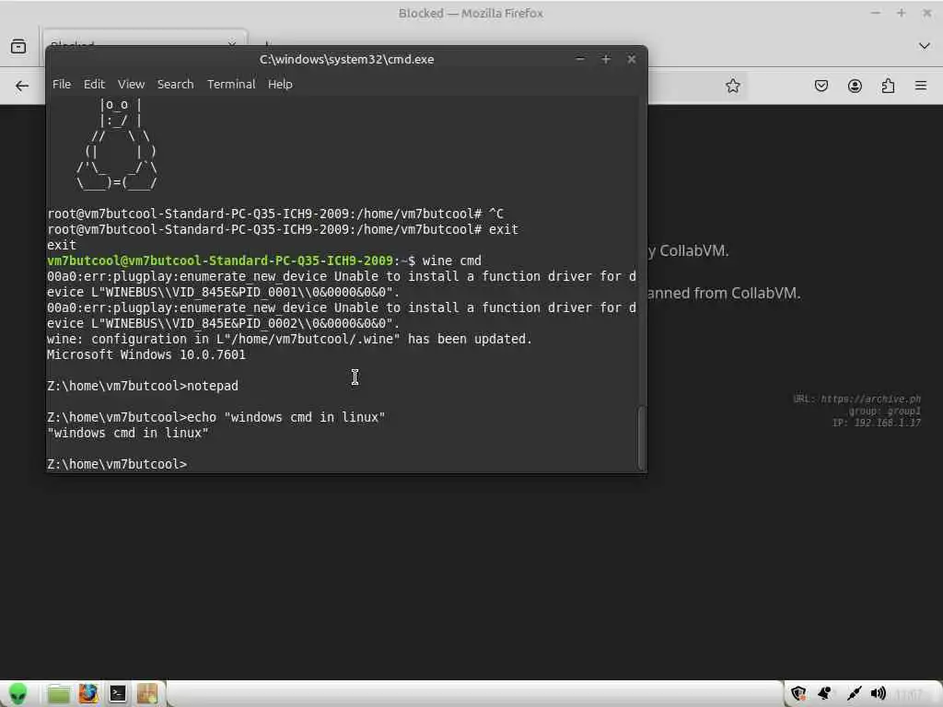Open Firefox hamburger application menu
This screenshot has height=707, width=943.
click(x=921, y=86)
